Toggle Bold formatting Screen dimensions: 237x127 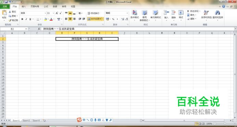pyautogui.click(x=22, y=19)
